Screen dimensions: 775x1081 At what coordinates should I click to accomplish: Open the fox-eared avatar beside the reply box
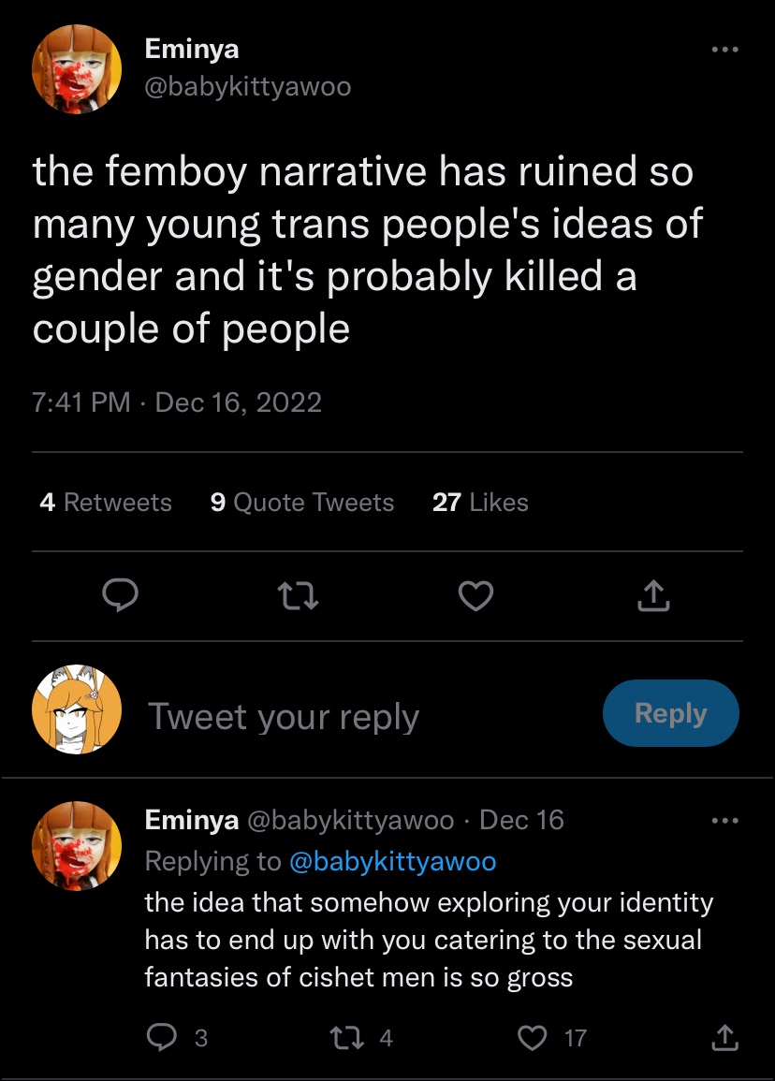pos(78,709)
